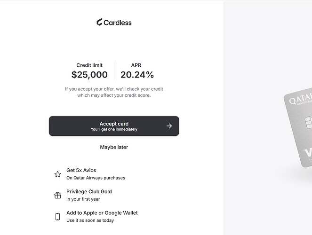
Task: Click the gift icon beside Privilege Club Gold
Action: (x=58, y=195)
